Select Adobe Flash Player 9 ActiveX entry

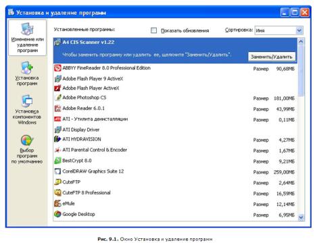tap(175, 78)
